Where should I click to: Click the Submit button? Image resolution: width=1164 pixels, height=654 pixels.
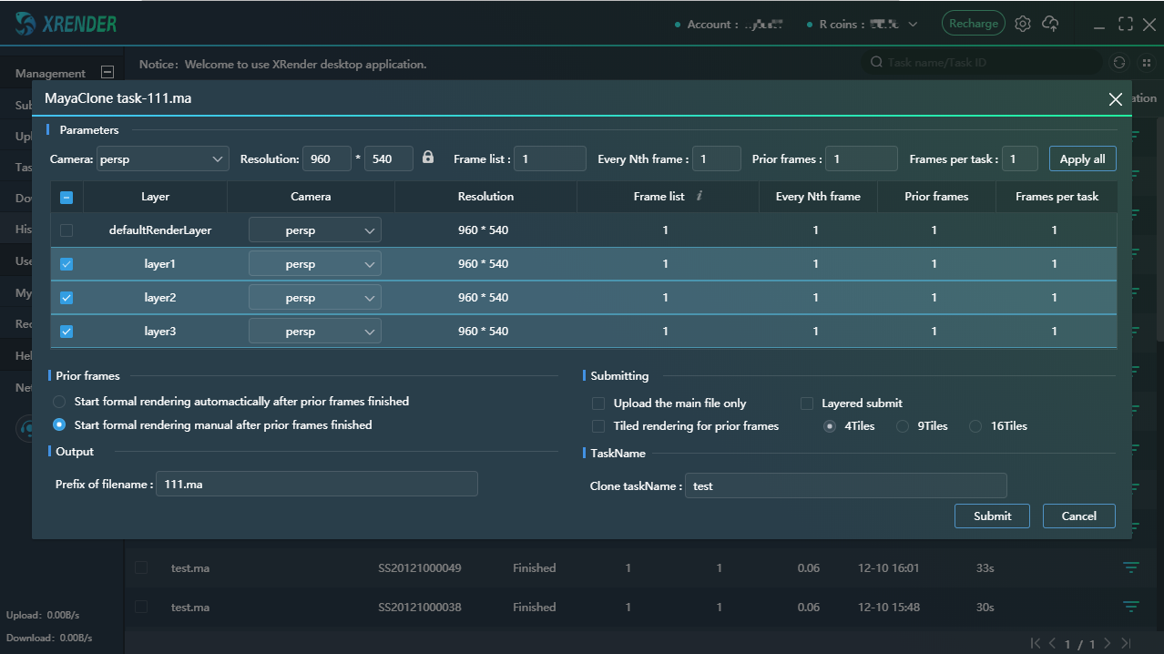click(x=991, y=516)
